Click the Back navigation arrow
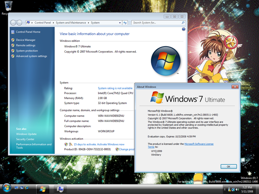259x194 pixels. point(14,23)
